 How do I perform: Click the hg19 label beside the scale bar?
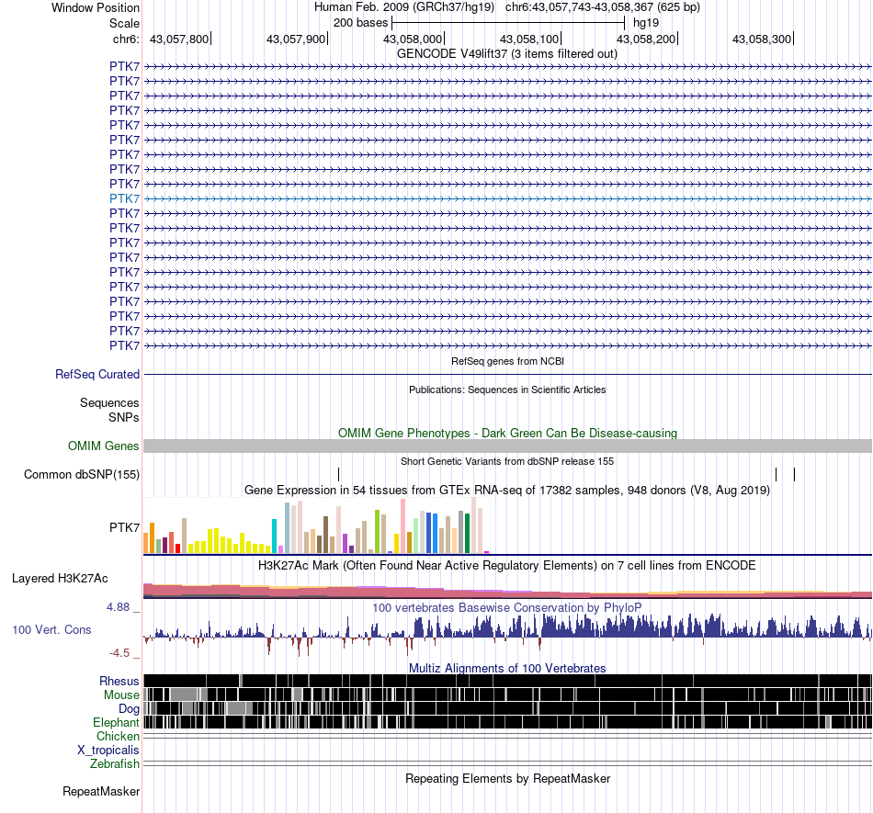pyautogui.click(x=646, y=23)
